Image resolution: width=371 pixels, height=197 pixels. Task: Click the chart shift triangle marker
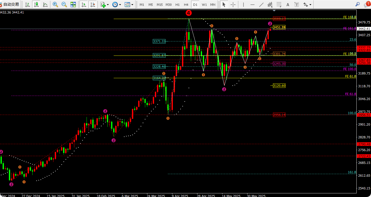[274, 11]
